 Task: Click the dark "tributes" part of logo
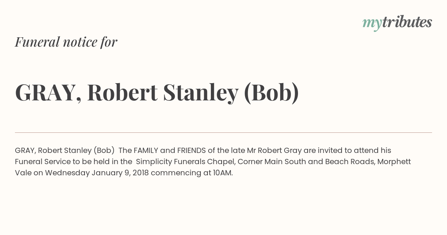click(407, 22)
